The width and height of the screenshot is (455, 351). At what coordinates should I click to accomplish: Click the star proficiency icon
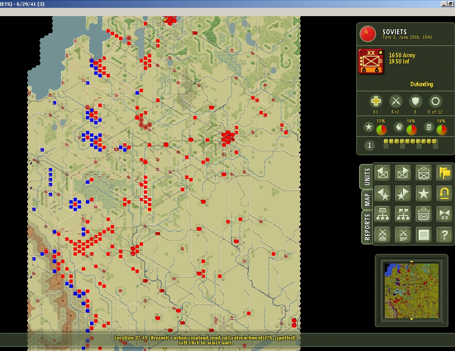pos(369,127)
